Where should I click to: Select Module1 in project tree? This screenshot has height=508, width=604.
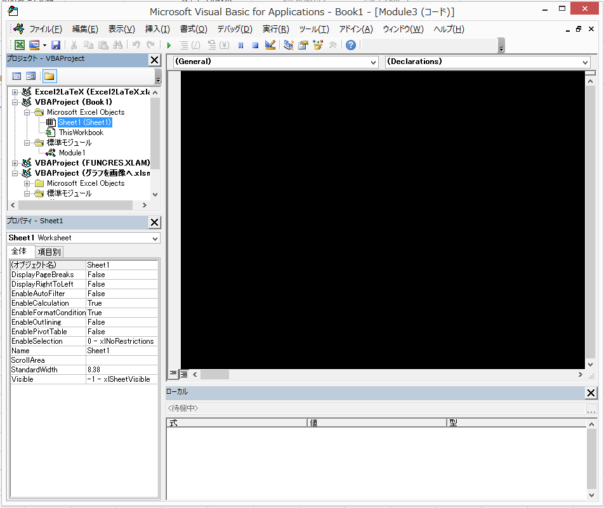pyautogui.click(x=72, y=153)
